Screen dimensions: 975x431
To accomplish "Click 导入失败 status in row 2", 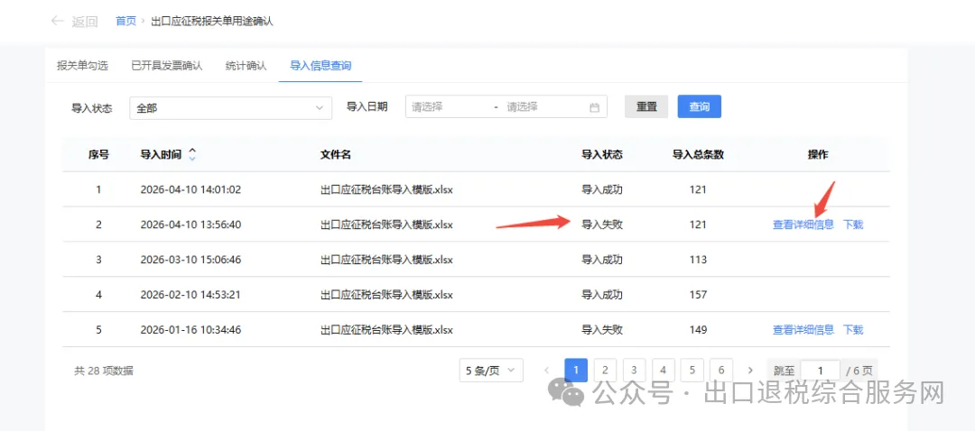I will pyautogui.click(x=602, y=225).
